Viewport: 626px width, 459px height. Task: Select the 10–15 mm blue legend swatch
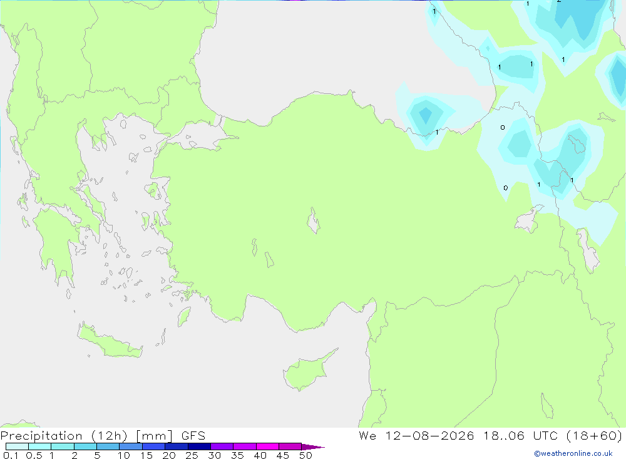(131, 446)
